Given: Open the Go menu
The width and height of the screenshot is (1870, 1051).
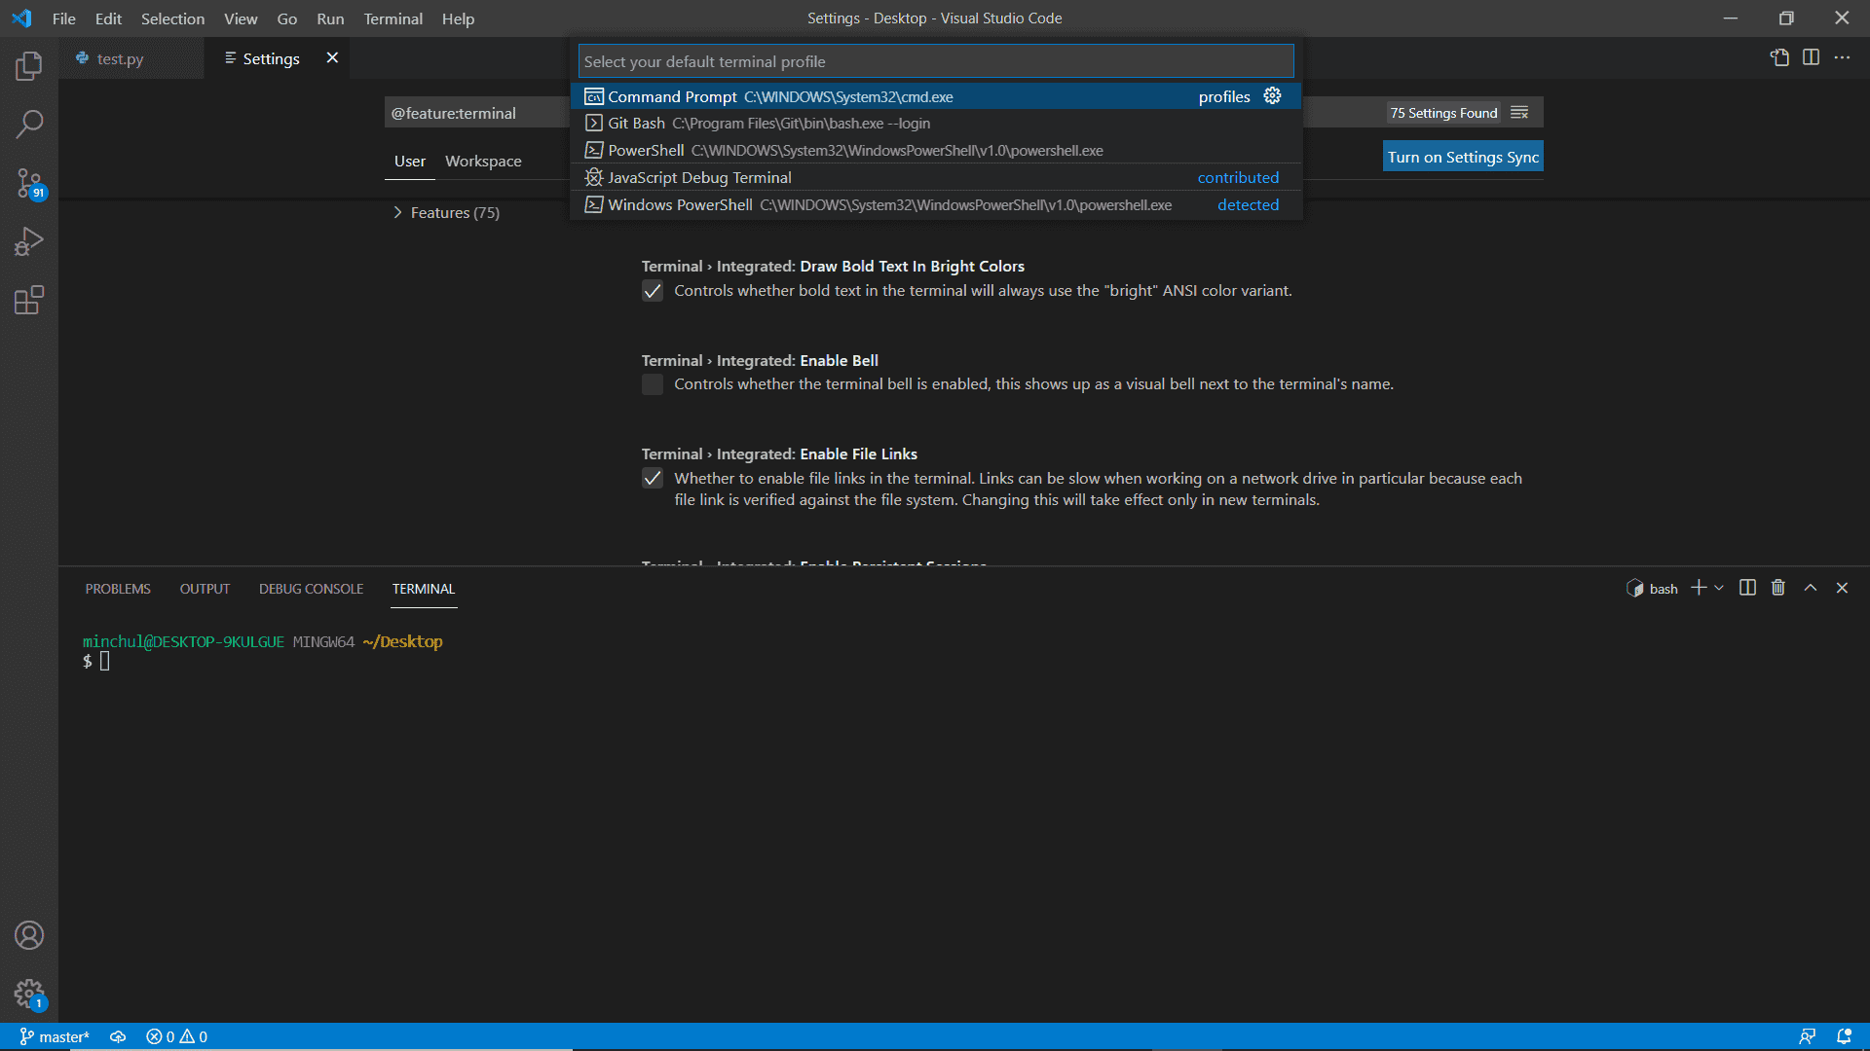Looking at the screenshot, I should (x=287, y=18).
